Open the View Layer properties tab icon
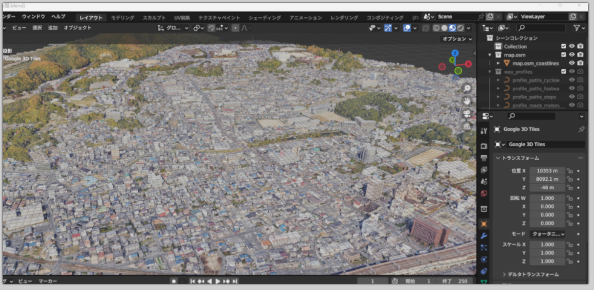Image resolution: width=594 pixels, height=290 pixels. click(484, 170)
